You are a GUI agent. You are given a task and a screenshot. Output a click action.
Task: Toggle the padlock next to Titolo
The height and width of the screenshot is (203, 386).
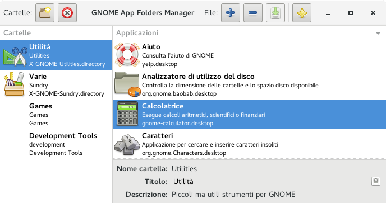click(376, 181)
